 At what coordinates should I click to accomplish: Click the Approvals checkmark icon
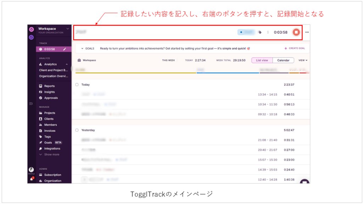coord(40,98)
